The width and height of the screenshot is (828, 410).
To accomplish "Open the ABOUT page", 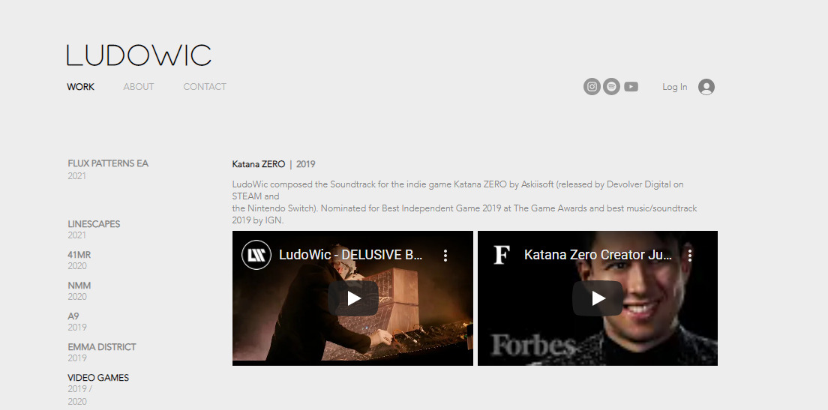I will [x=138, y=87].
